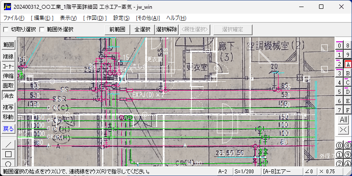This screenshot has height=176, width=352.
Task: Select the rectangle drawing tool icon
Action: click(8, 154)
